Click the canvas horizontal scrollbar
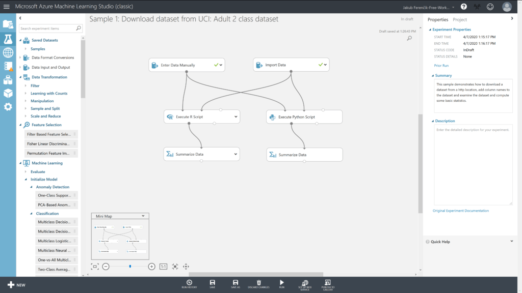The image size is (522, 293). [x=256, y=274]
